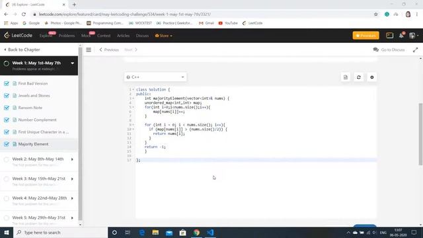
Task: Open Task View on taskbar
Action: pyautogui.click(x=128, y=232)
